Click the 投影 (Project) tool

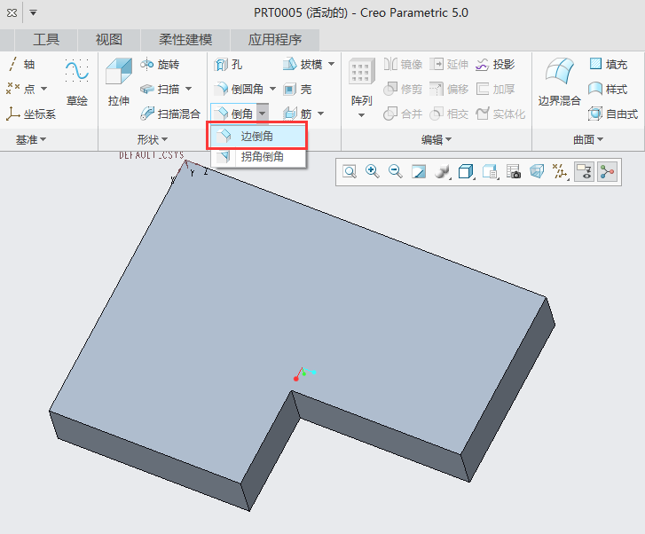click(x=495, y=64)
